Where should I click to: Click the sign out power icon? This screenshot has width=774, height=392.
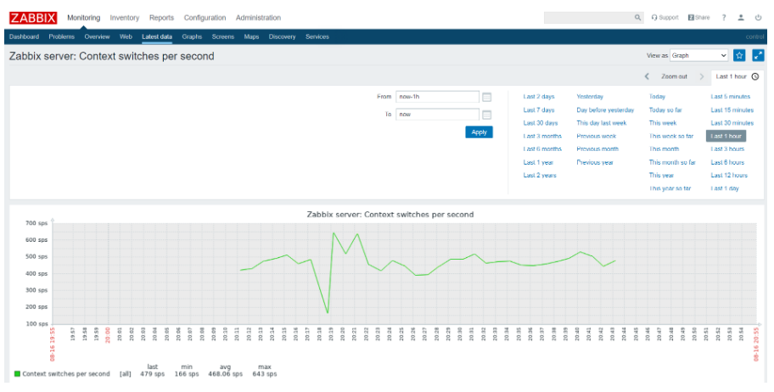[758, 18]
